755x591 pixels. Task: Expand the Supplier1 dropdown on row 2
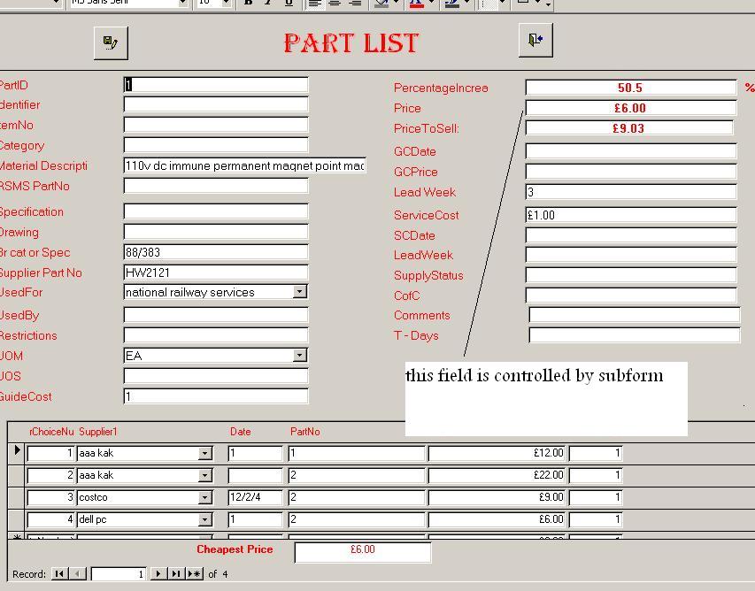coord(205,475)
